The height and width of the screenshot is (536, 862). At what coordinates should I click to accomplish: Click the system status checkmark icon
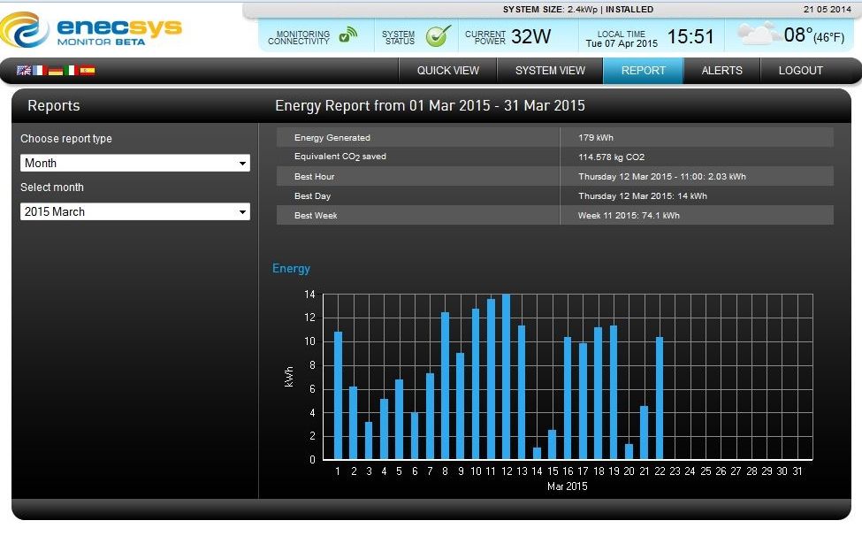point(438,35)
